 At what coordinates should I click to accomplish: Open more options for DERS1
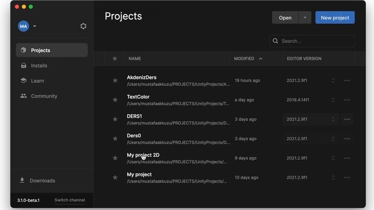click(x=347, y=119)
